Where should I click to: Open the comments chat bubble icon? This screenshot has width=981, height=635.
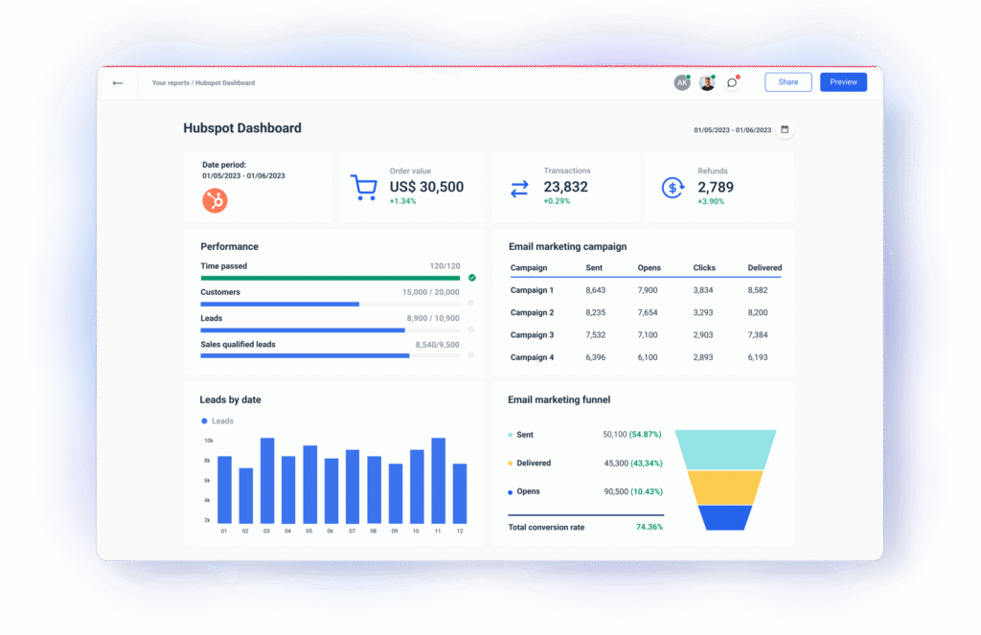pos(732,83)
